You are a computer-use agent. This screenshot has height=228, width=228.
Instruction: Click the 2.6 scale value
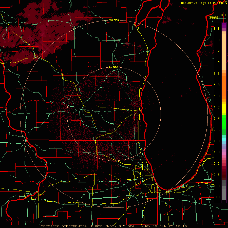pyautogui.click(x=217, y=130)
